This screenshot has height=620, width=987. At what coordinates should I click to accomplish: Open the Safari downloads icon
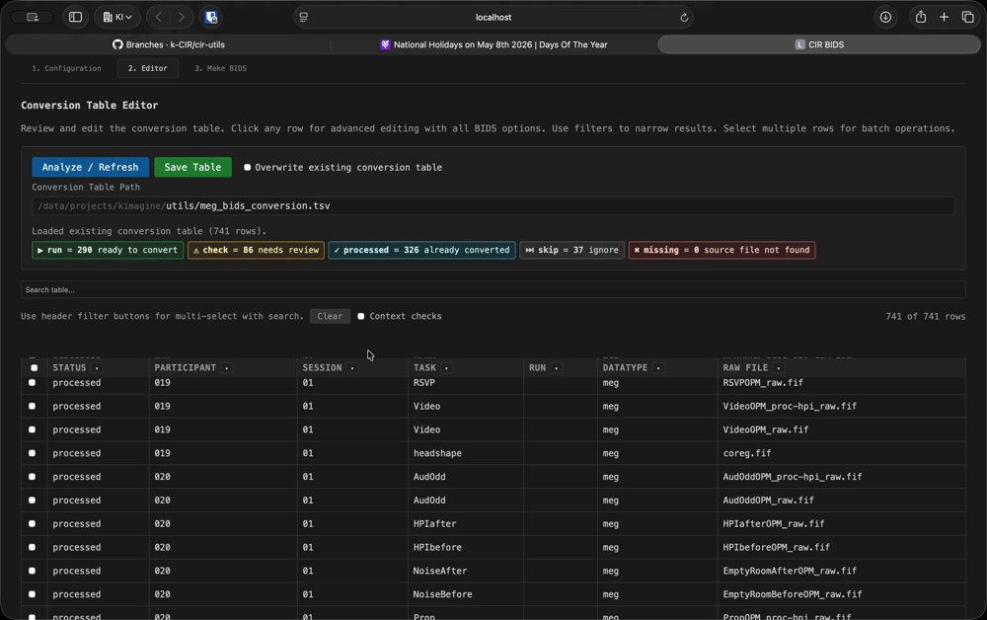885,17
